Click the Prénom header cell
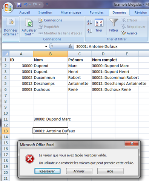Image resolution: width=149 pixels, height=181 pixels. pyautogui.click(x=80, y=60)
